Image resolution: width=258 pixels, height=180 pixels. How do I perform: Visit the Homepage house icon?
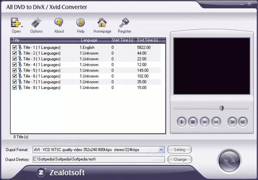pyautogui.click(x=102, y=22)
